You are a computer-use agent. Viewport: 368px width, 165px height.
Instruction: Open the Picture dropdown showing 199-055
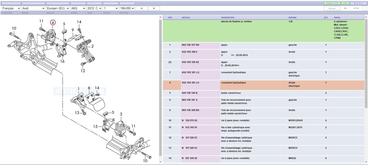tap(127, 8)
